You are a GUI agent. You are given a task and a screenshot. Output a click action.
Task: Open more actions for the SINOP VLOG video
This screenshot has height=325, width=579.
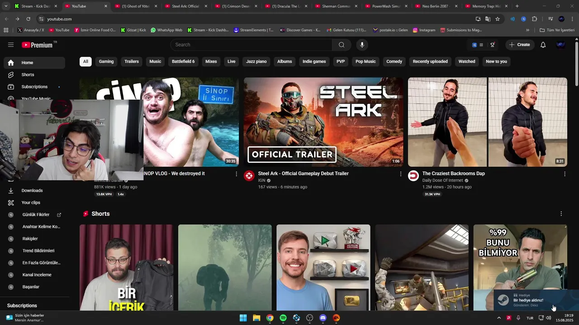[x=236, y=174]
